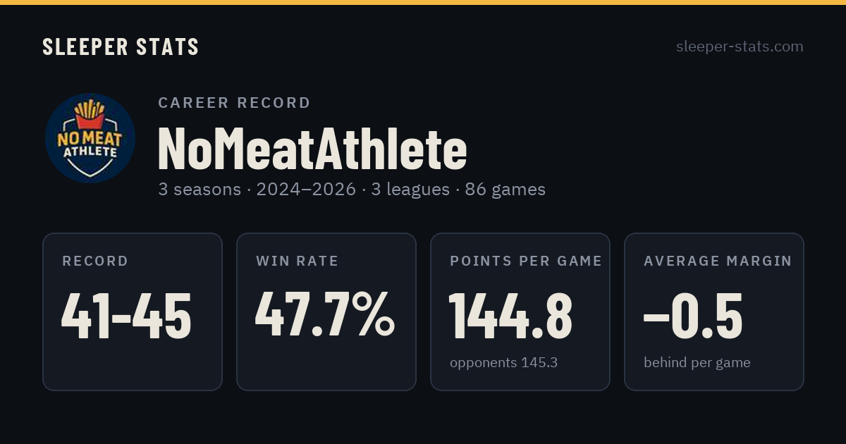Open the Points Per Game card

[520, 312]
